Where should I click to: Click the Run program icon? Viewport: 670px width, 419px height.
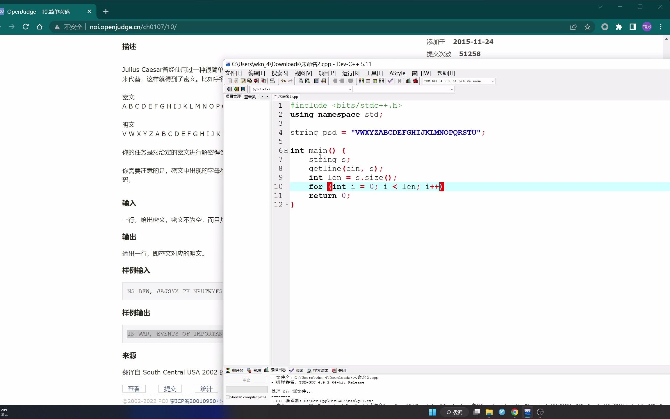[x=368, y=81]
